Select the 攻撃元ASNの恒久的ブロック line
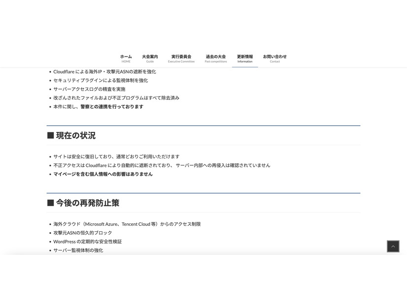Viewport: 407px width, 305px height. point(83,233)
